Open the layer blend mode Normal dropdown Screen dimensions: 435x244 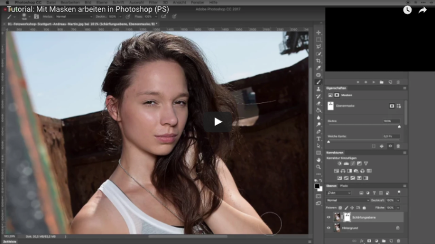pyautogui.click(x=348, y=200)
